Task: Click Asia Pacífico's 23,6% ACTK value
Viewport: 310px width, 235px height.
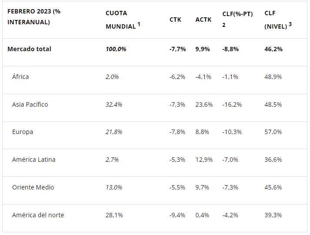Action: tap(204, 104)
